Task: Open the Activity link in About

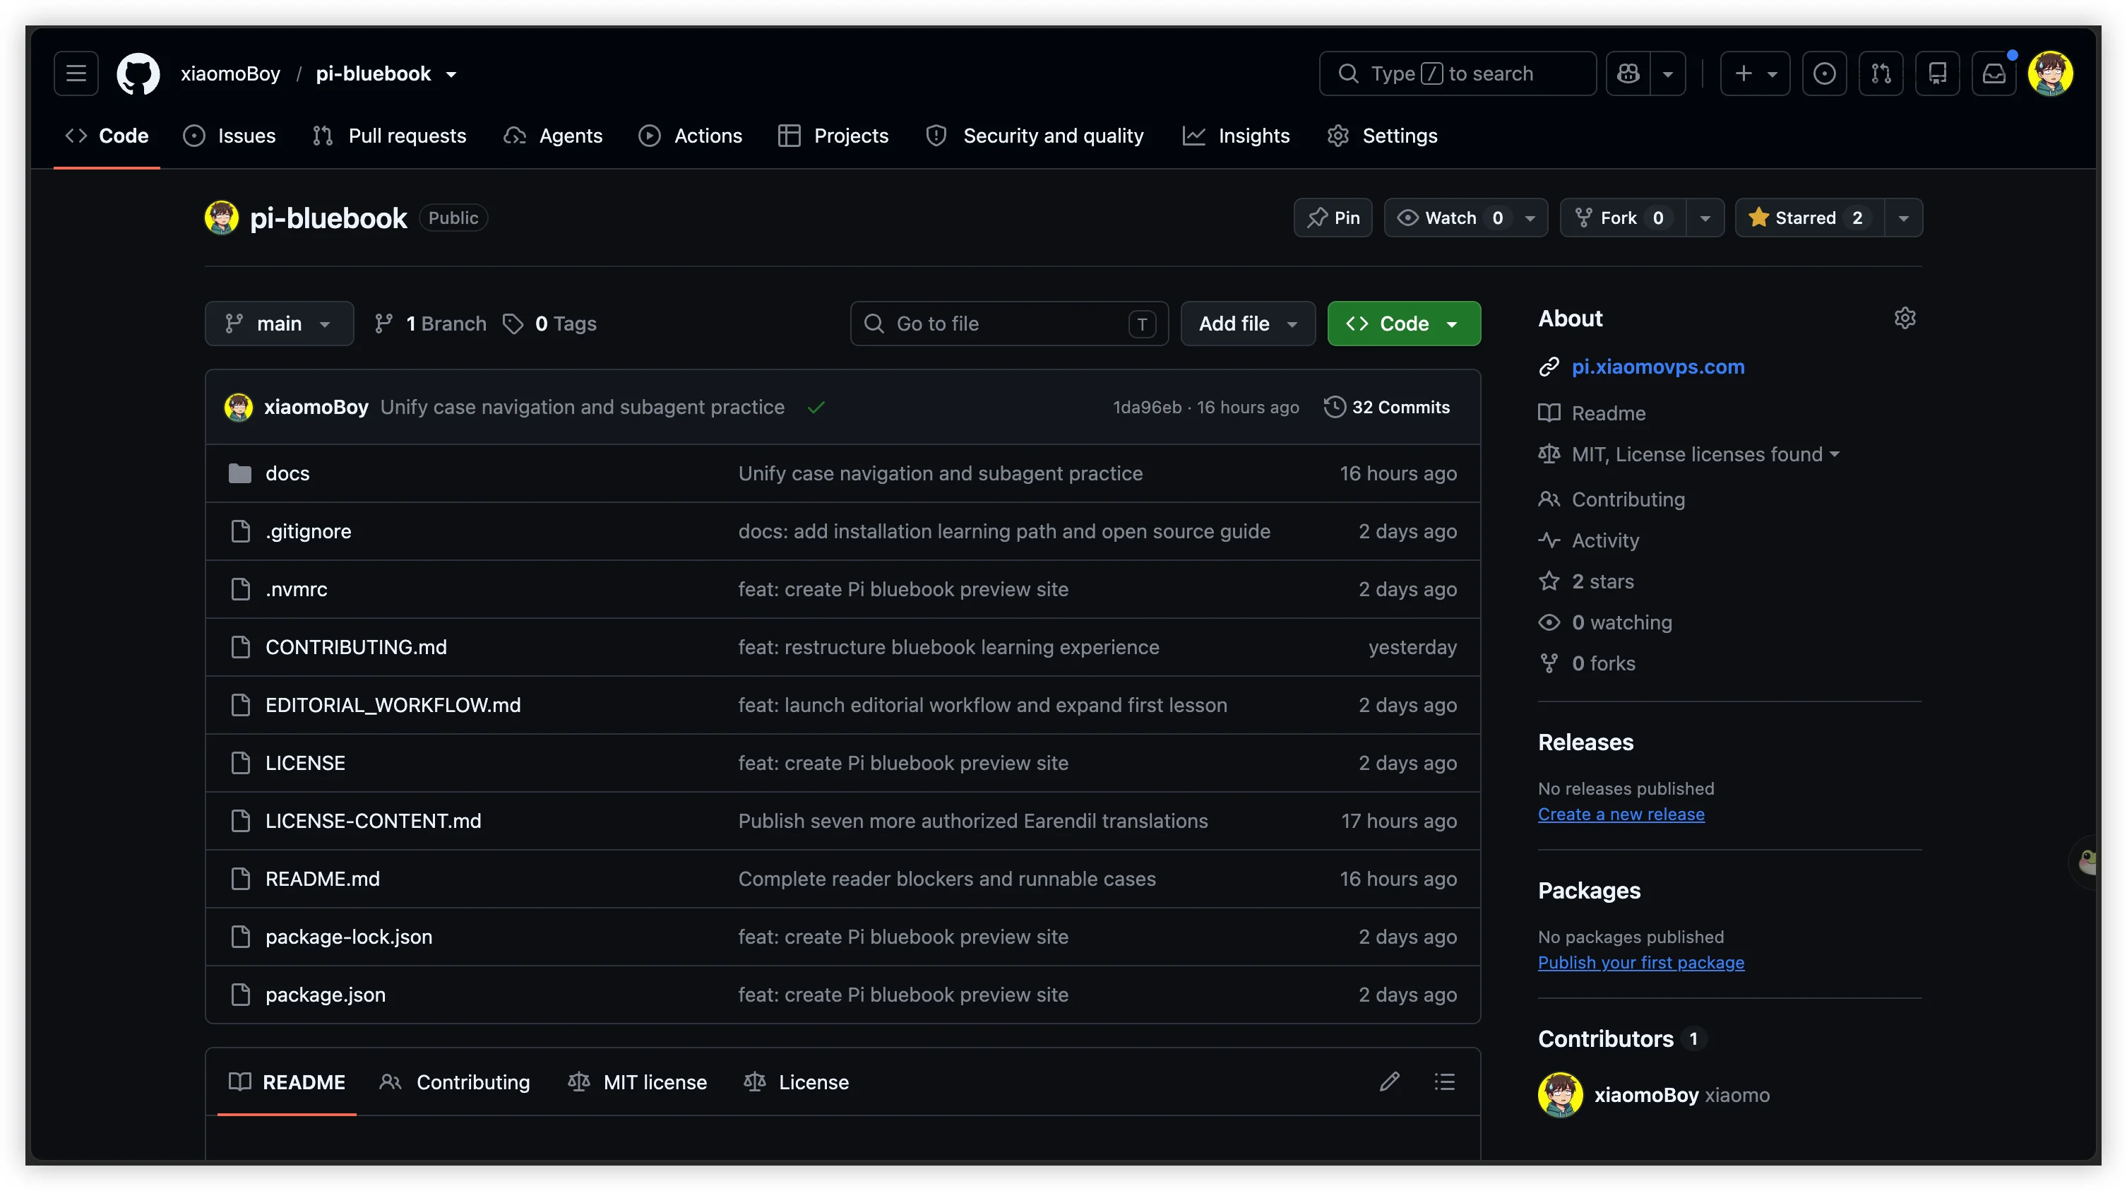Action: [1605, 540]
